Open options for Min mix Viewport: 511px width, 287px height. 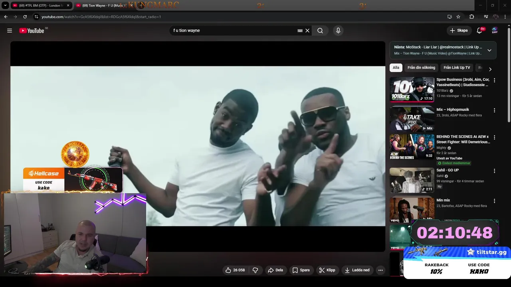(494, 201)
